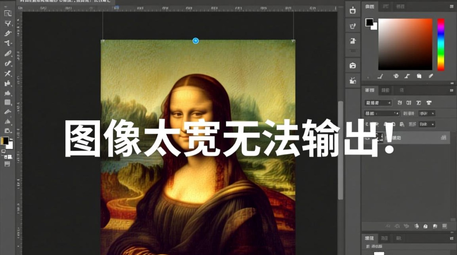Click the black foreground swatch in the color panel
The image size is (457, 255).
[369, 22]
